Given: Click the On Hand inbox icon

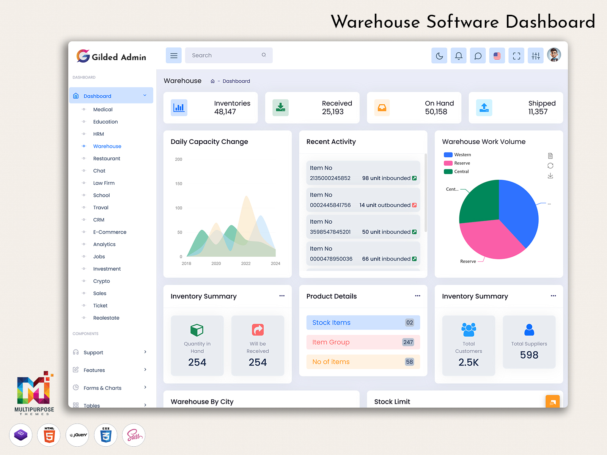Looking at the screenshot, I should click(382, 108).
